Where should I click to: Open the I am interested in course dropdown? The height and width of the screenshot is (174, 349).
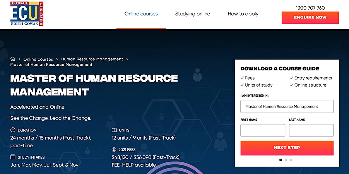[x=287, y=106]
